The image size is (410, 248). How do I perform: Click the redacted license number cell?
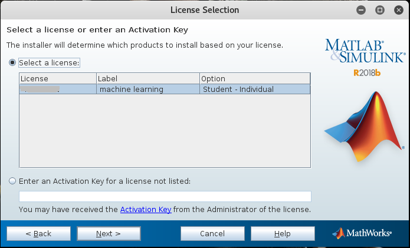58,90
